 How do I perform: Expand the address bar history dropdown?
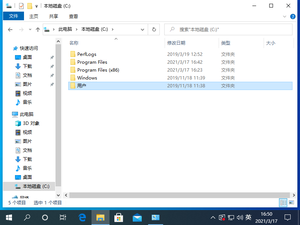point(142,29)
